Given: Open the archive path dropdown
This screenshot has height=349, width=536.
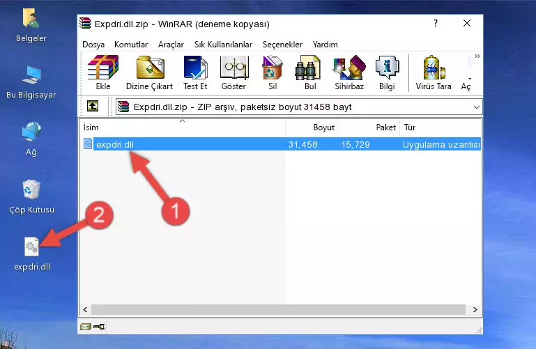Looking at the screenshot, I should pyautogui.click(x=477, y=107).
